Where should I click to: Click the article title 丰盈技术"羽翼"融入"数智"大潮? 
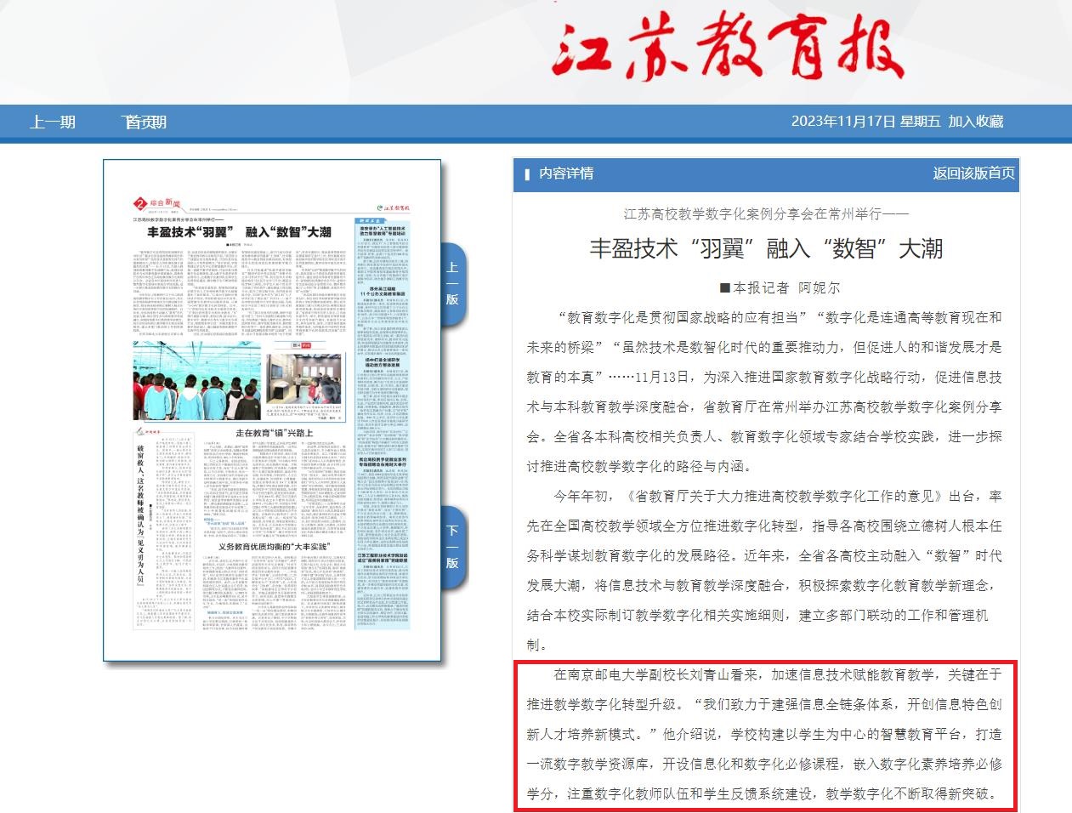[x=766, y=248]
